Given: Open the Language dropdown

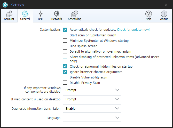Looking at the screenshot, I should coord(92,118).
